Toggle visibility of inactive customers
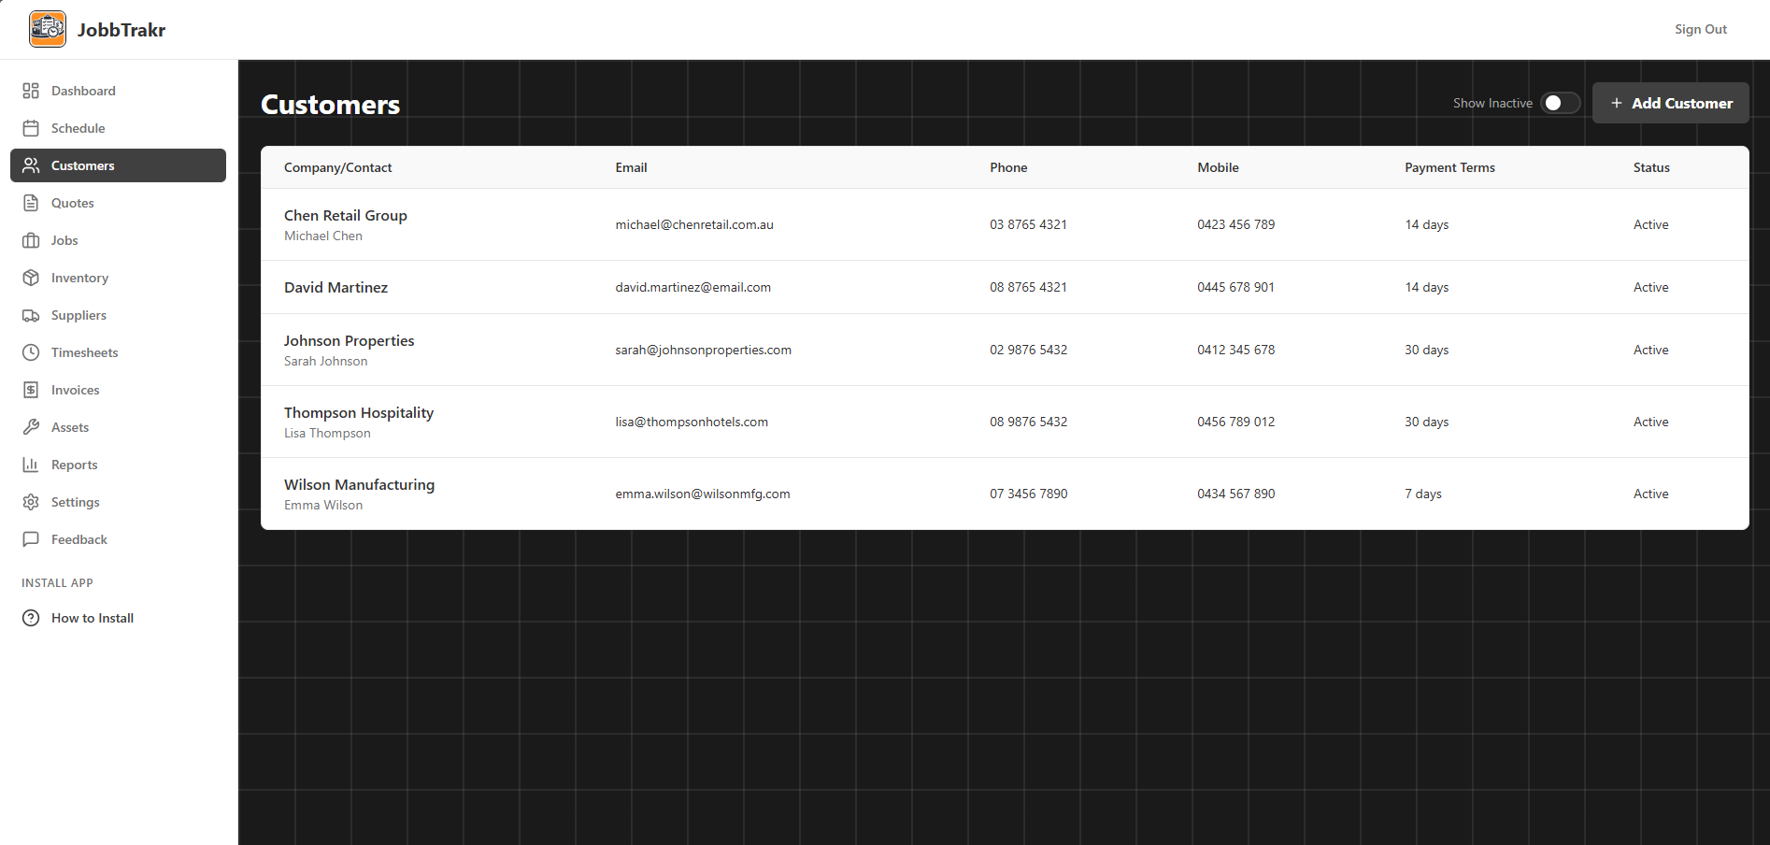The width and height of the screenshot is (1770, 845). tap(1559, 103)
